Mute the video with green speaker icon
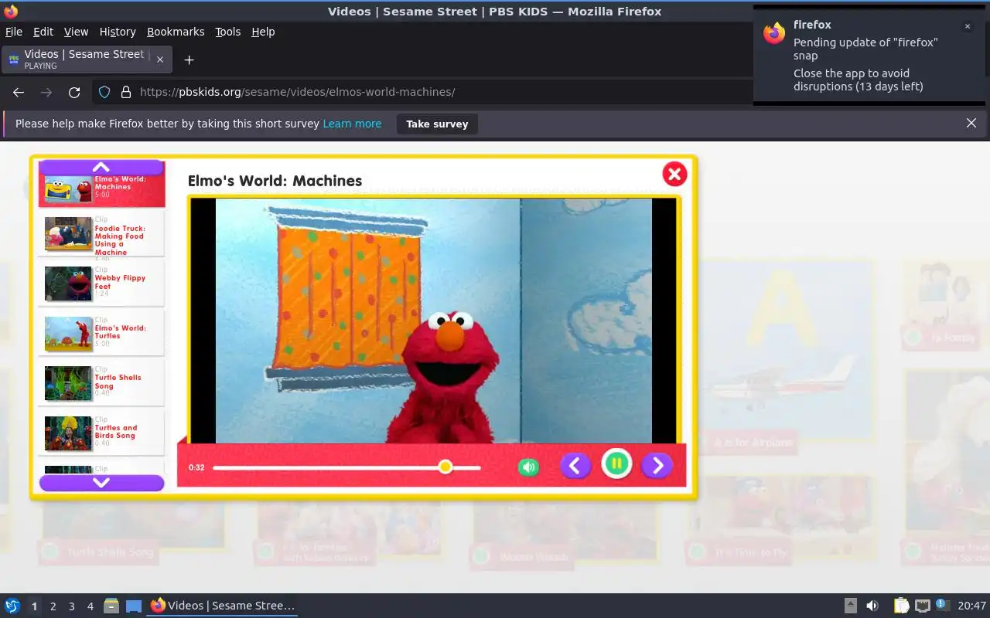The width and height of the screenshot is (990, 618). click(x=529, y=467)
